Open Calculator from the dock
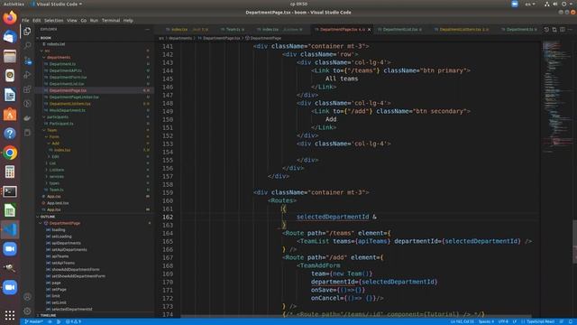The image size is (577, 325). [10, 172]
